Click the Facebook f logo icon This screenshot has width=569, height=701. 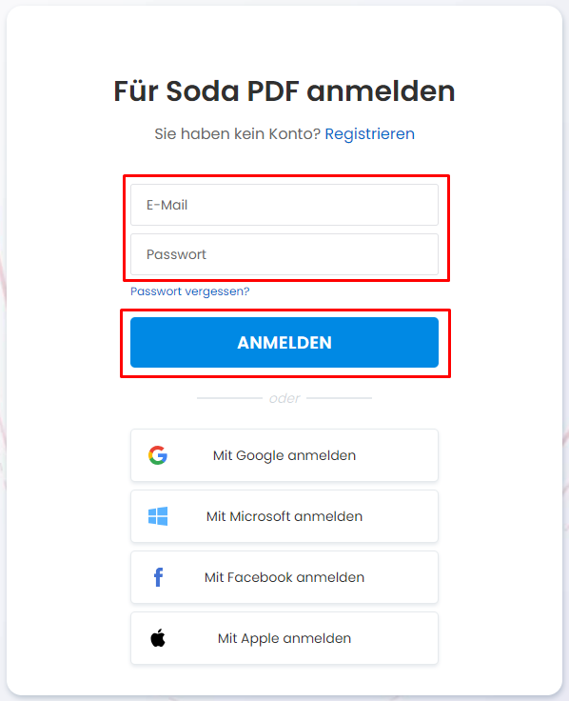(x=158, y=577)
